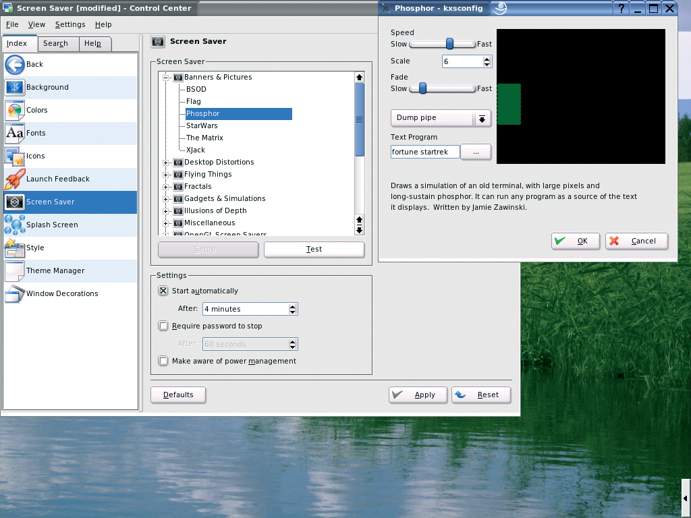Open the Fonts icon in sidebar
691x518 pixels.
tap(15, 133)
